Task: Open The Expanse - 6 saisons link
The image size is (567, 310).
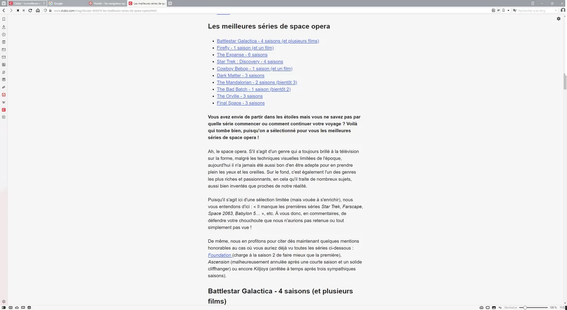Action: (242, 55)
